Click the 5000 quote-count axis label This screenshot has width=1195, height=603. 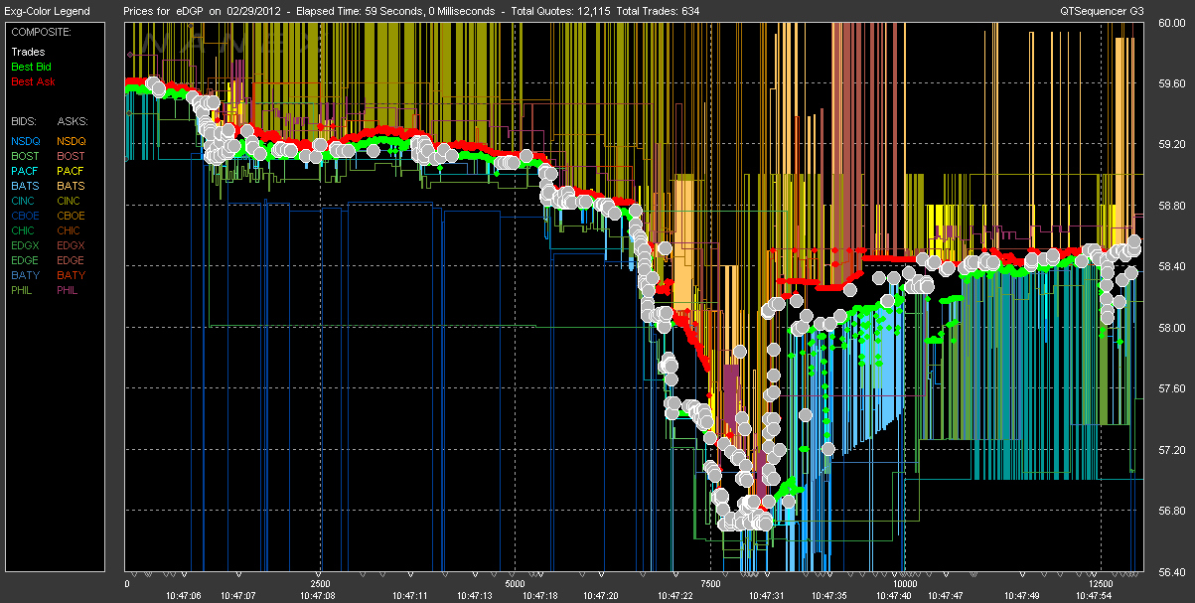click(515, 583)
